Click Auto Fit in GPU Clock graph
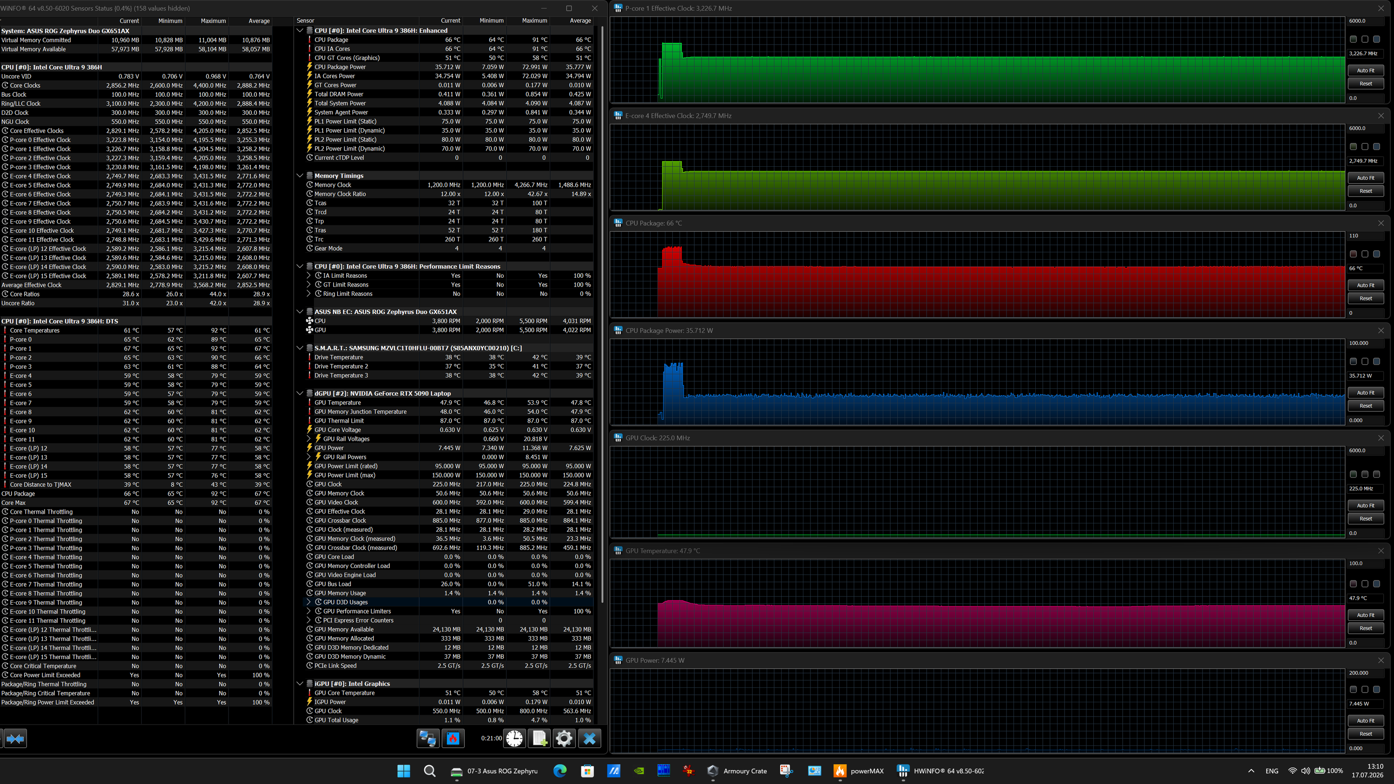The height and width of the screenshot is (784, 1394). pyautogui.click(x=1365, y=505)
